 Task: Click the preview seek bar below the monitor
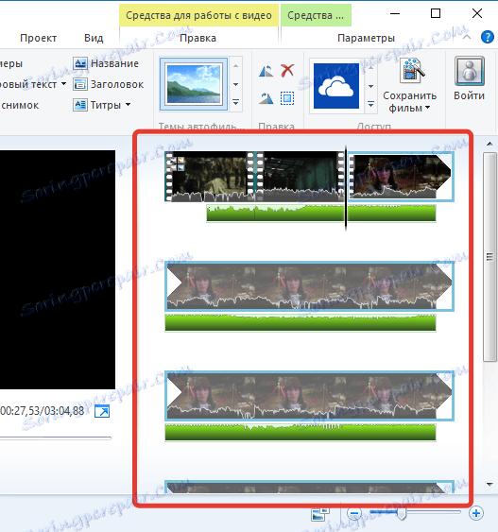pyautogui.click(x=56, y=438)
